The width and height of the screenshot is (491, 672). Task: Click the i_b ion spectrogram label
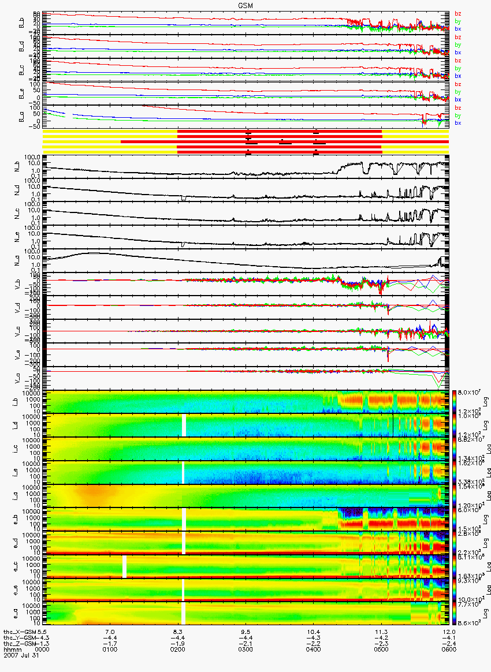[16, 403]
